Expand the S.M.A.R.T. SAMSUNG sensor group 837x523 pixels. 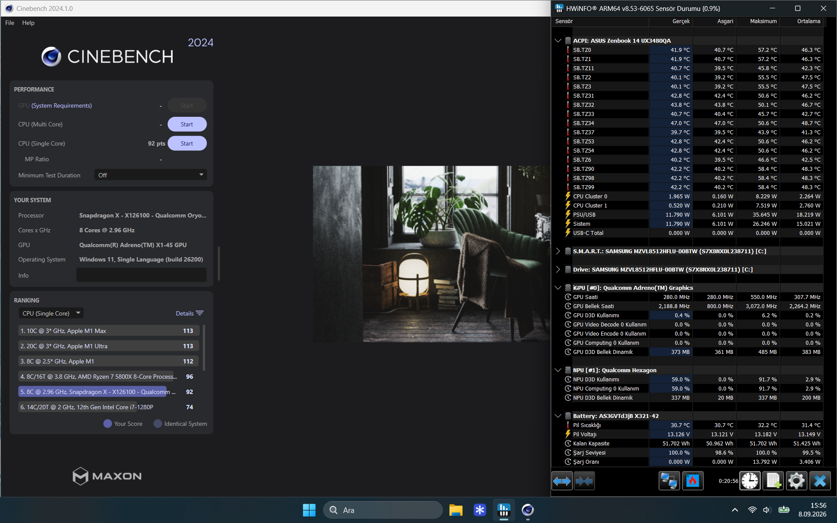(x=558, y=251)
